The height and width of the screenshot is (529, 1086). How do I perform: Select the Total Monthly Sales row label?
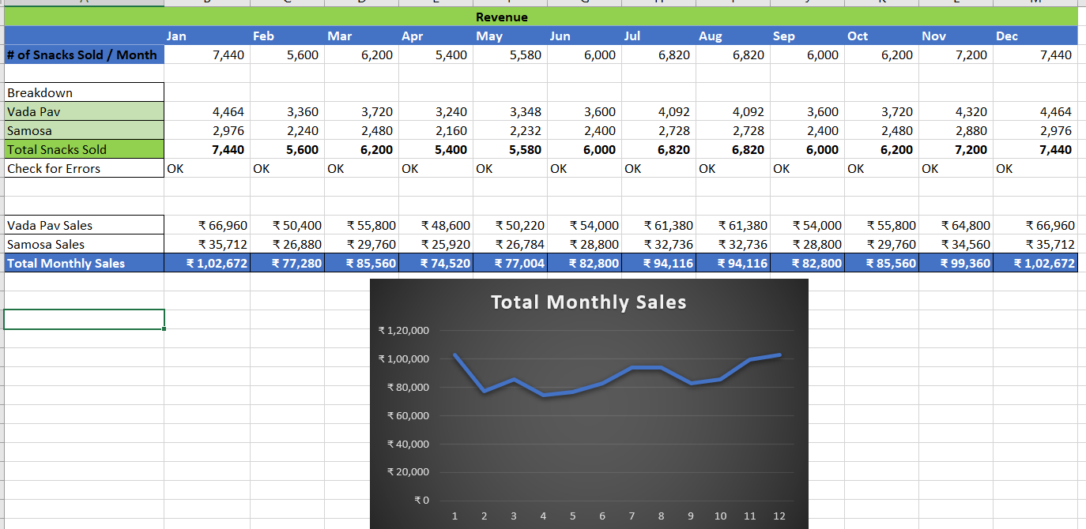[x=84, y=263]
